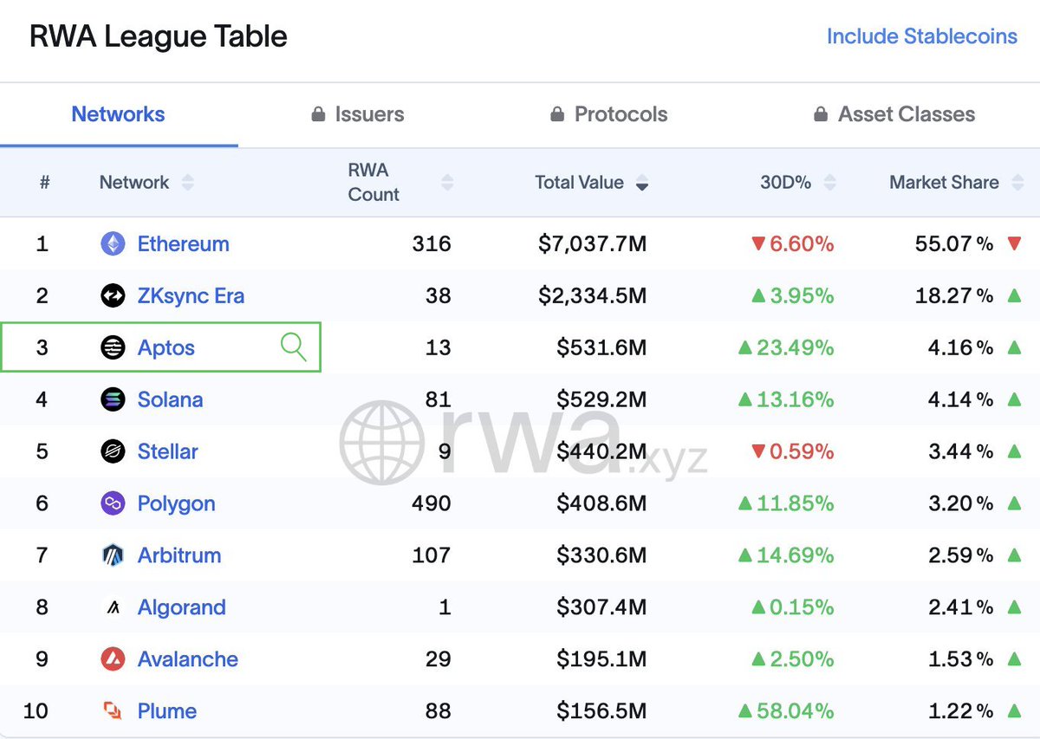Click the $2,334.5M total value cell
The height and width of the screenshot is (739, 1040).
tap(592, 296)
